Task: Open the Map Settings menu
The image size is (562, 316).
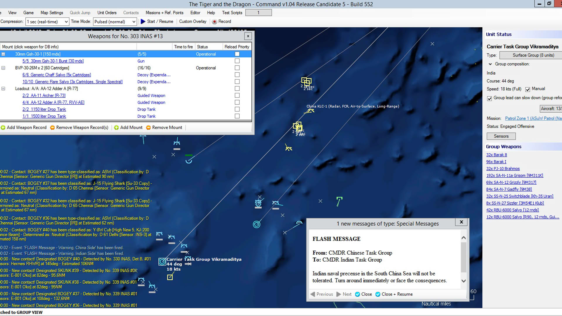Action: point(52,13)
